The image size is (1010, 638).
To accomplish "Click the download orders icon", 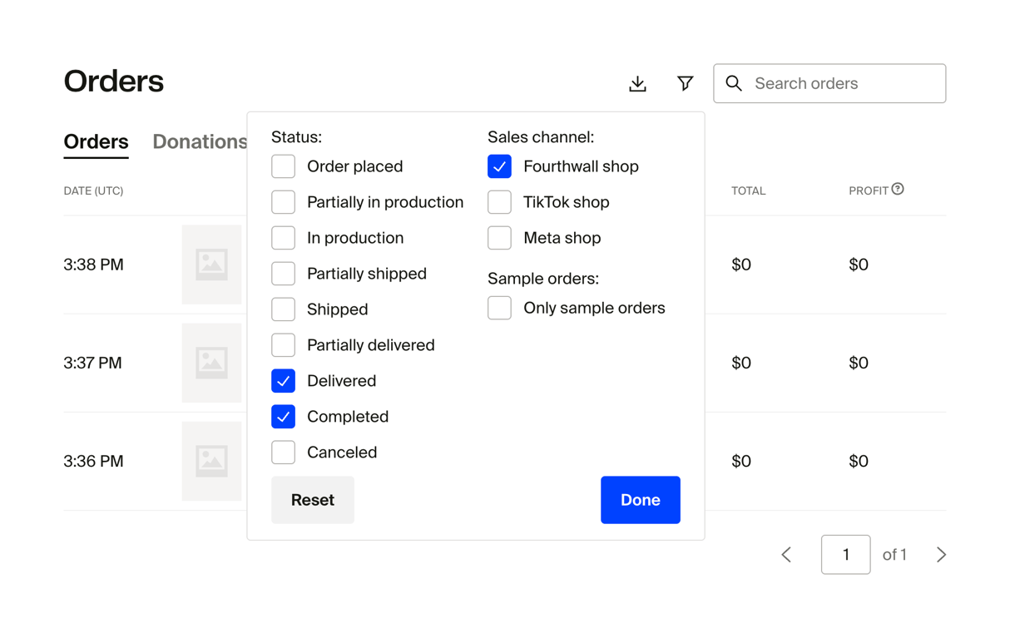I will click(637, 83).
